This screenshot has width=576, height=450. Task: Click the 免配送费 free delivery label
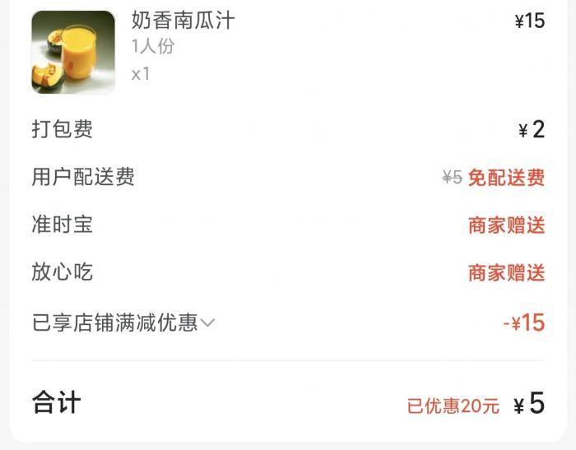[507, 178]
